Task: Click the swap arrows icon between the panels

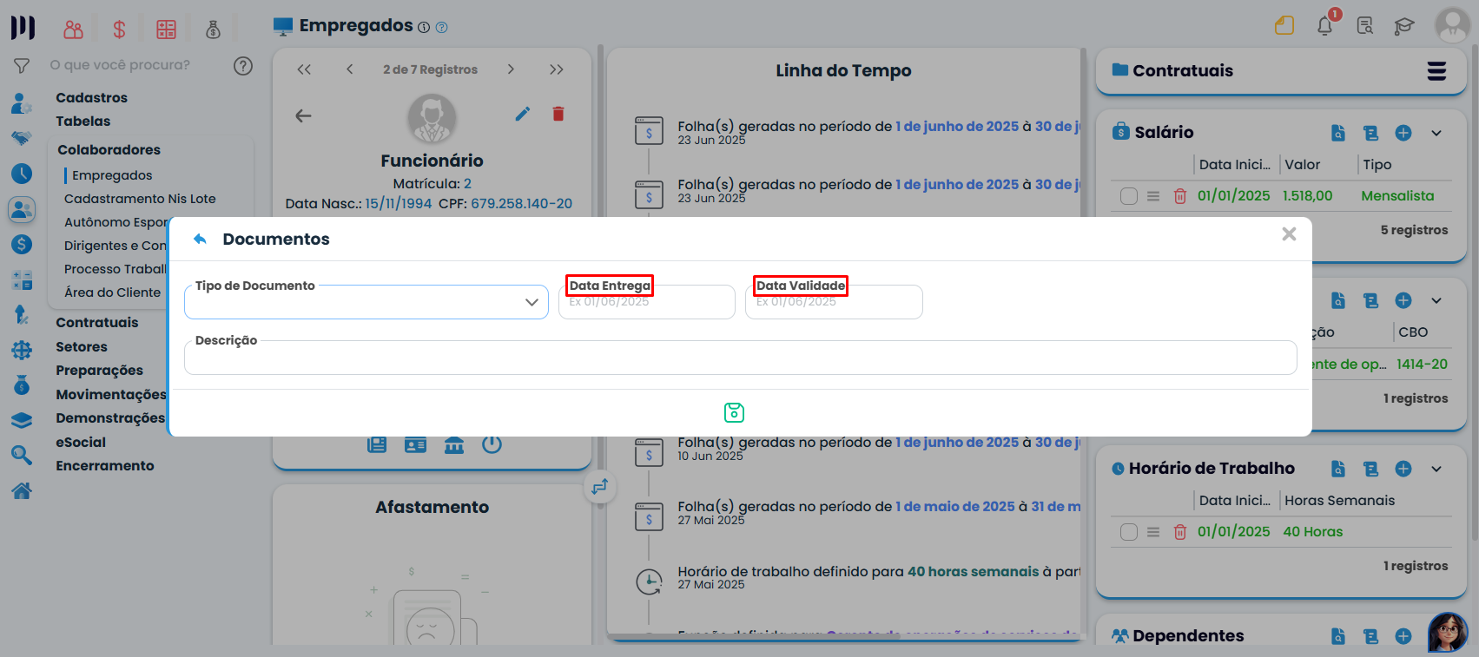Action: coord(600,487)
